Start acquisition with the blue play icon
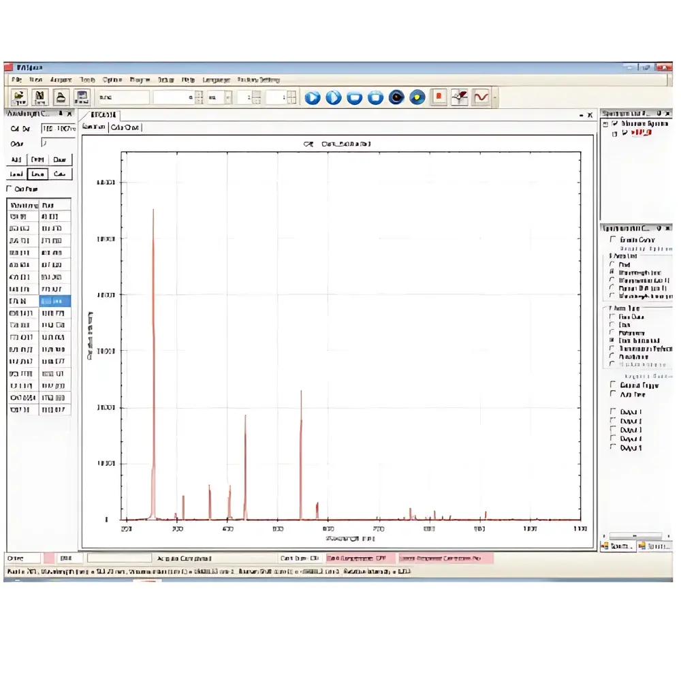 (x=313, y=97)
